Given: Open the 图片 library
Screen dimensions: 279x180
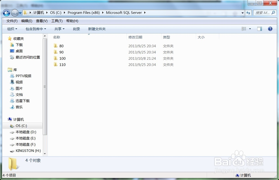Looking at the screenshot, I should 19,88.
